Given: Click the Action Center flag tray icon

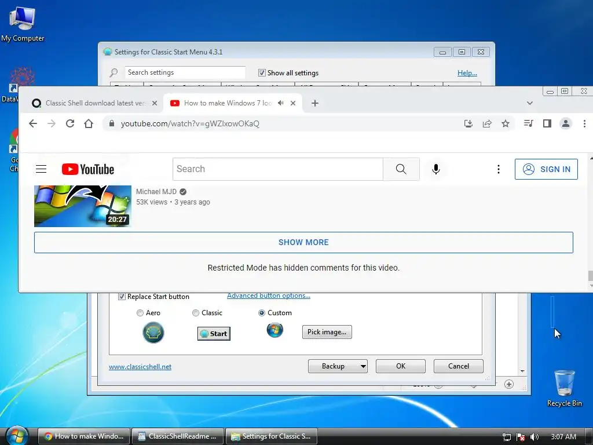Looking at the screenshot, I should click(521, 437).
